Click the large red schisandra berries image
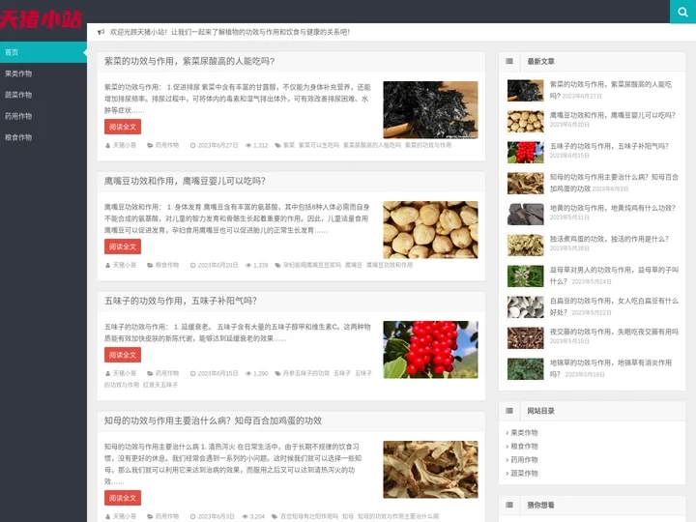Viewport: 696px width, 522px height. [430, 349]
